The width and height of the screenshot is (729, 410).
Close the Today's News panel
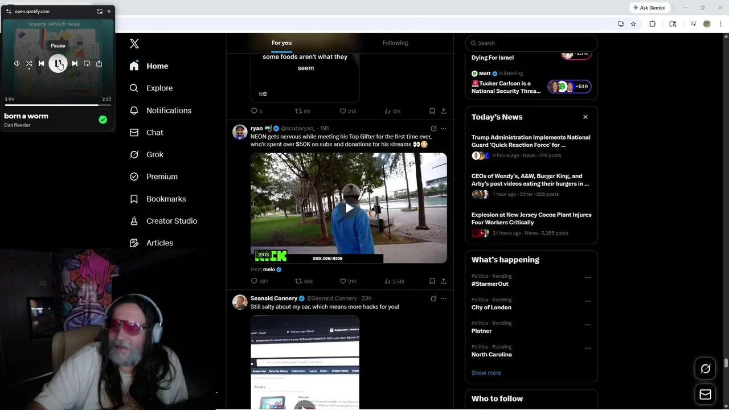(x=585, y=117)
